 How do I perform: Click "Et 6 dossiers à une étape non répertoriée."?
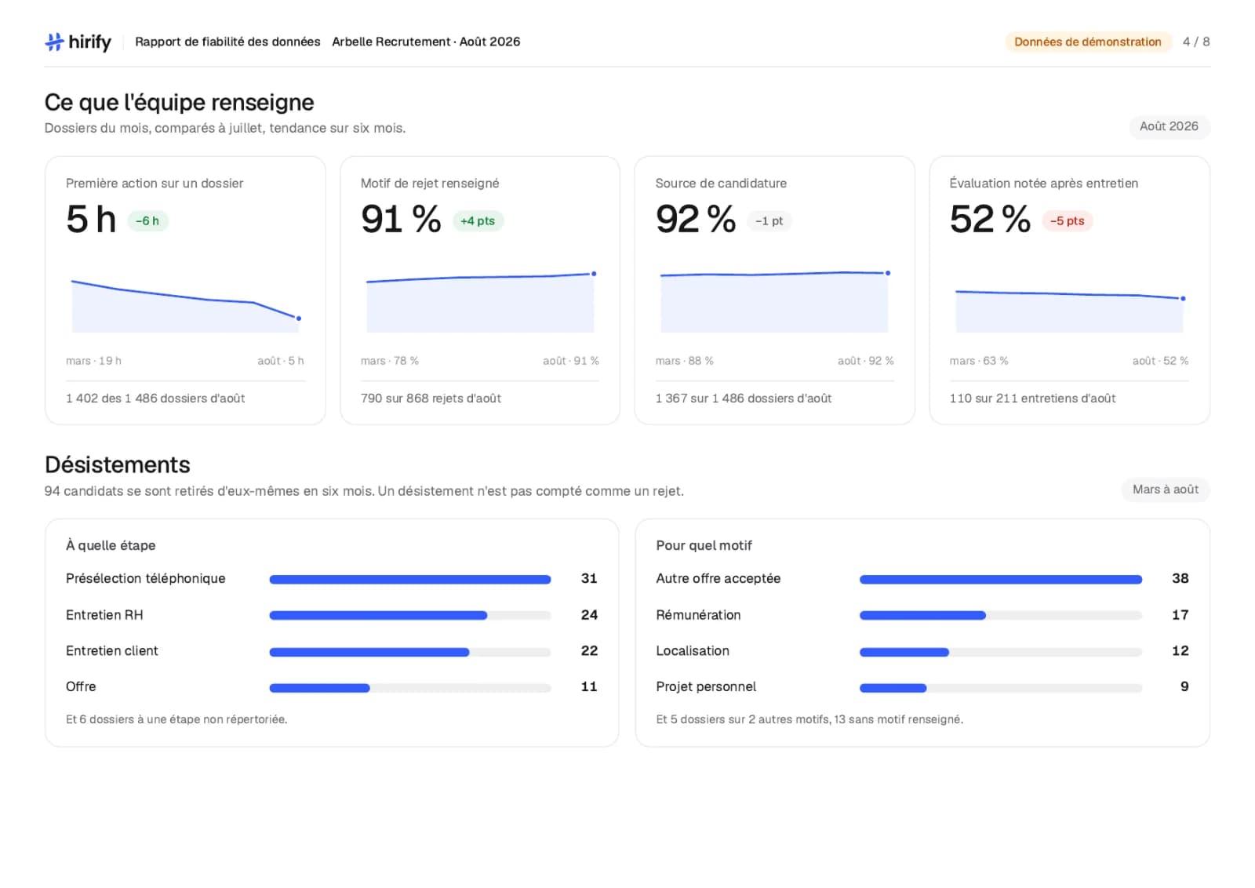point(176,719)
